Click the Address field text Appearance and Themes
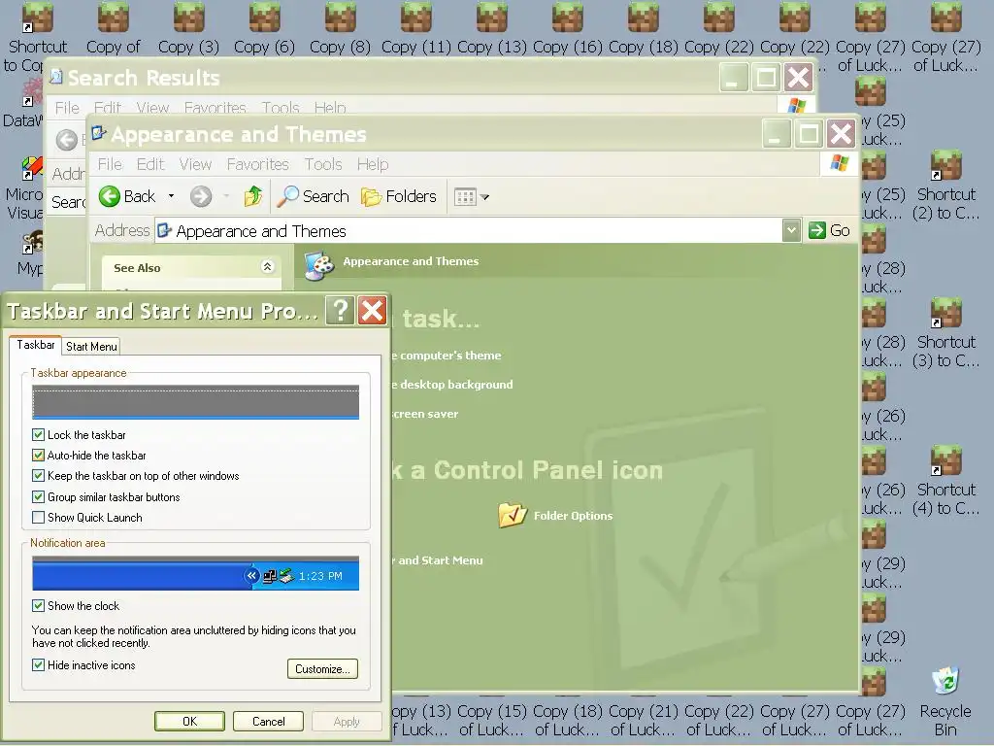Screen dimensions: 994x746 261,231
